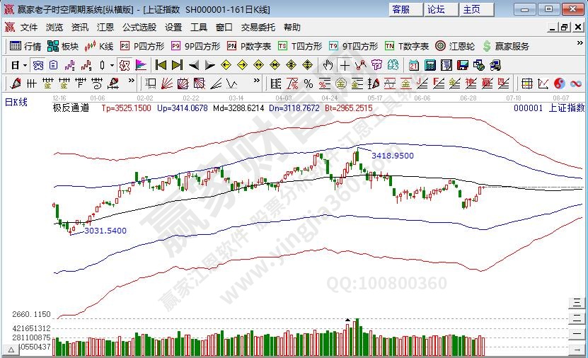Click the 论坛 forum button
Screen dimensions: 588x358
[436, 9]
